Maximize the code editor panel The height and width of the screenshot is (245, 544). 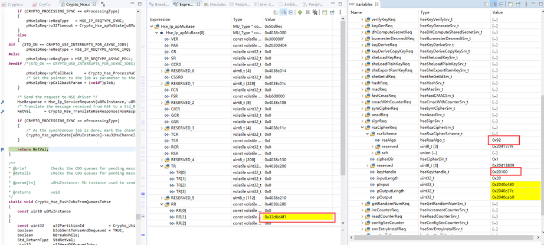[x=139, y=4]
